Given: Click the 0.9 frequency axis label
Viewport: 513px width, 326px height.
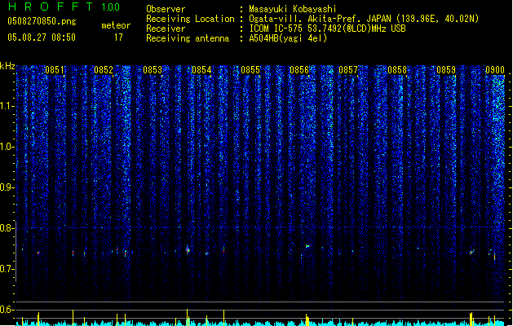Looking at the screenshot, I should 7,187.
